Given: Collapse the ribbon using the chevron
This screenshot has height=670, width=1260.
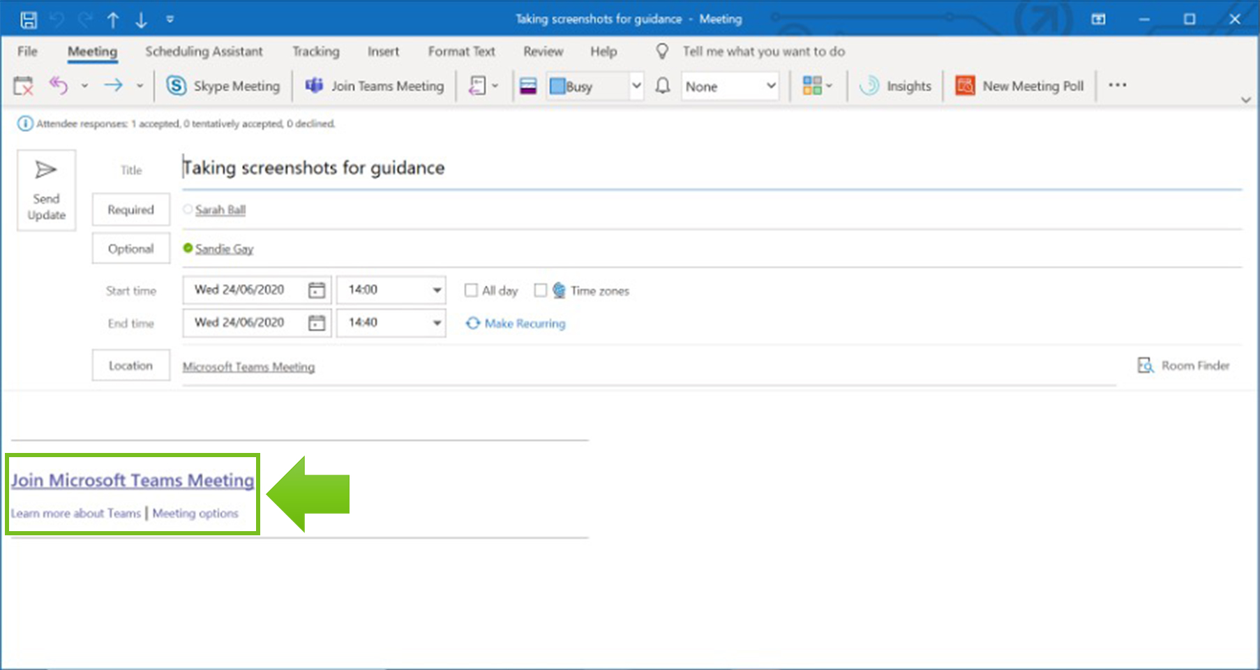Looking at the screenshot, I should coord(1246,100).
